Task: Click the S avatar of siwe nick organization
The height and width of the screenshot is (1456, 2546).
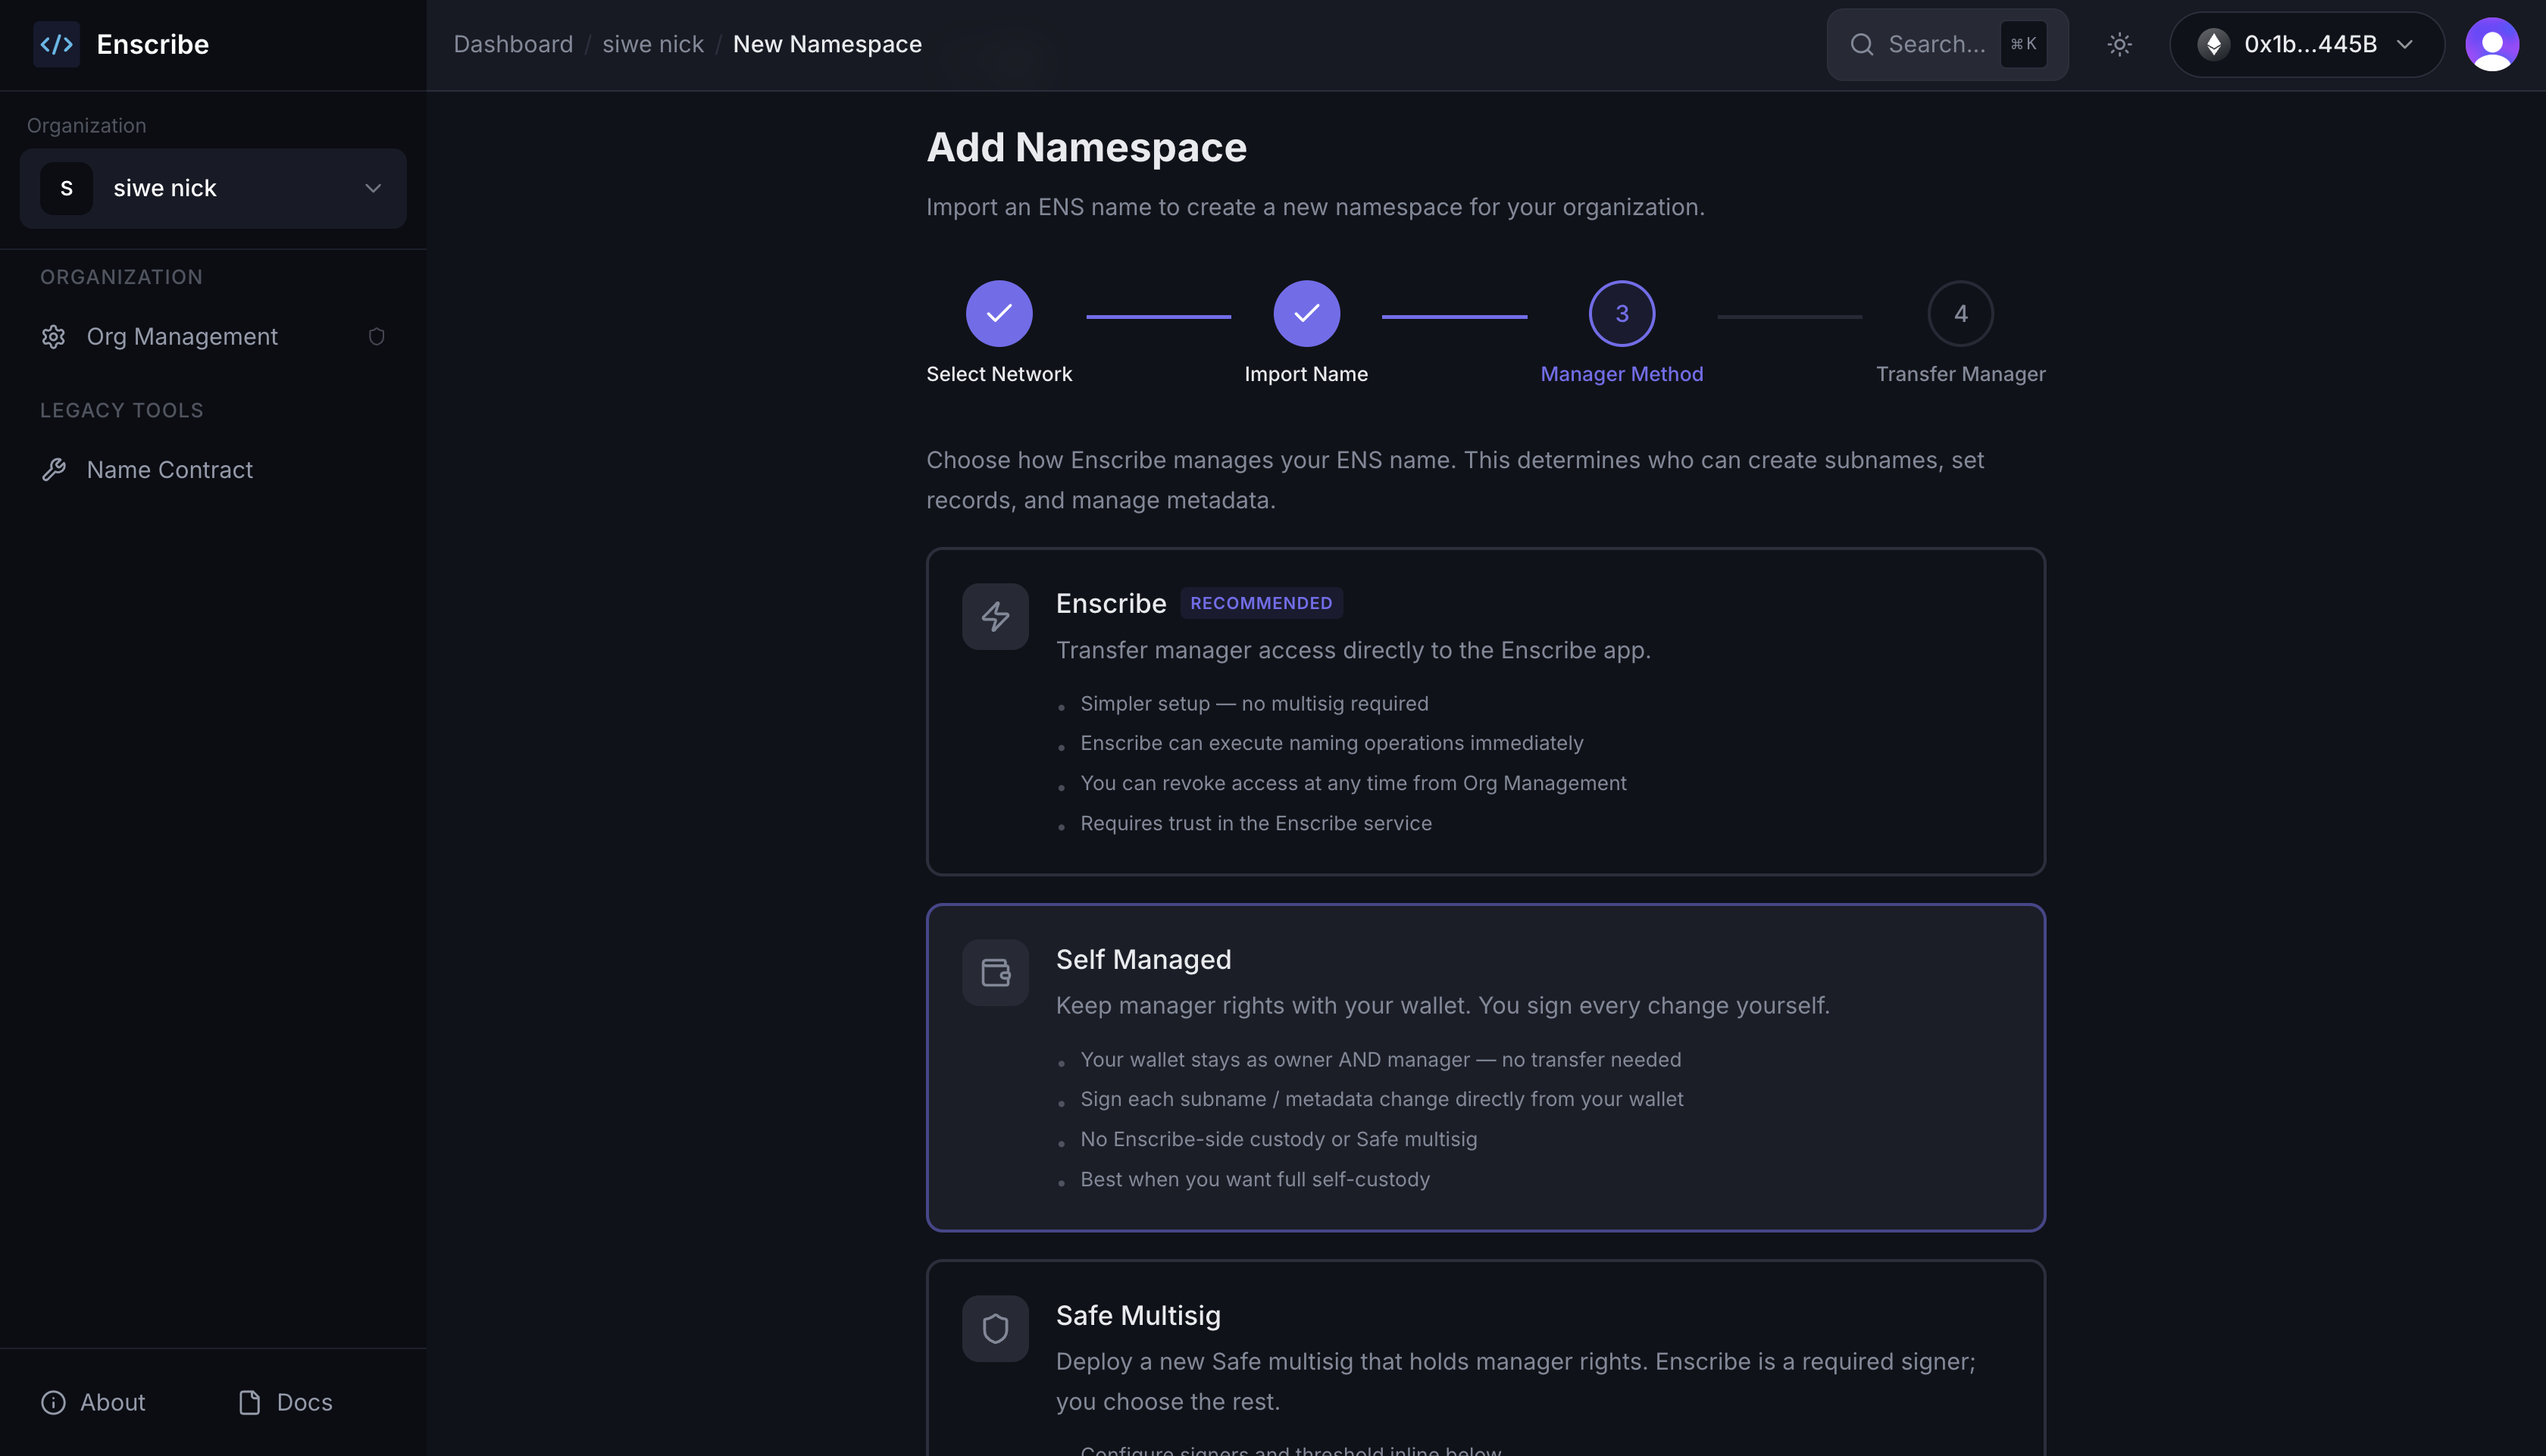Action: coord(66,188)
